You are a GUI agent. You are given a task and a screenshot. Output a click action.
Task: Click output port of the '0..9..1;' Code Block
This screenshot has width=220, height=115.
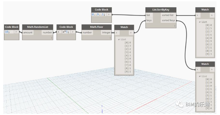click(109, 14)
